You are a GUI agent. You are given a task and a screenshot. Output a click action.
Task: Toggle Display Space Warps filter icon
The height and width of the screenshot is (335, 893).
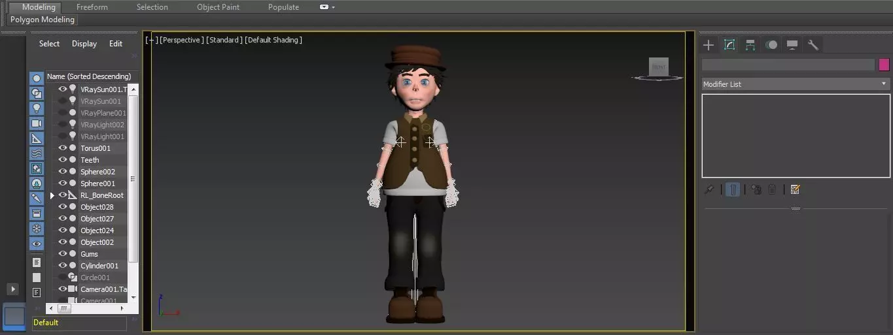click(37, 153)
